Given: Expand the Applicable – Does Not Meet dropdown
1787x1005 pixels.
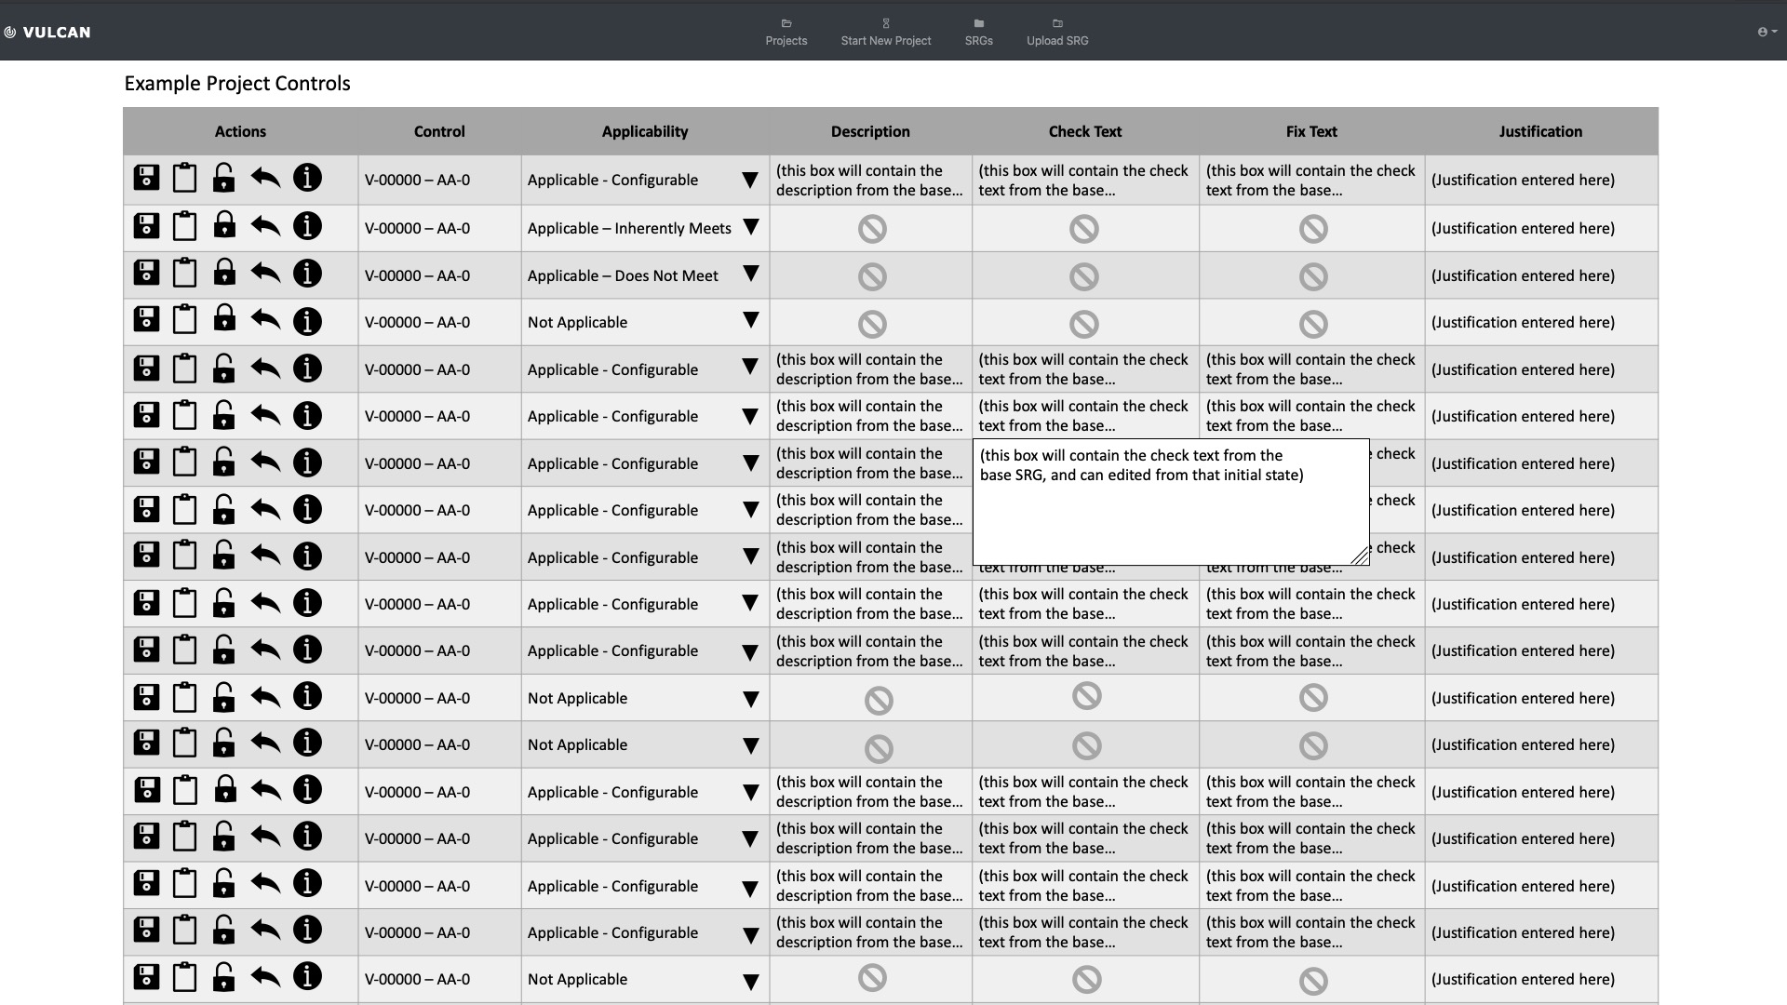Looking at the screenshot, I should click(750, 275).
